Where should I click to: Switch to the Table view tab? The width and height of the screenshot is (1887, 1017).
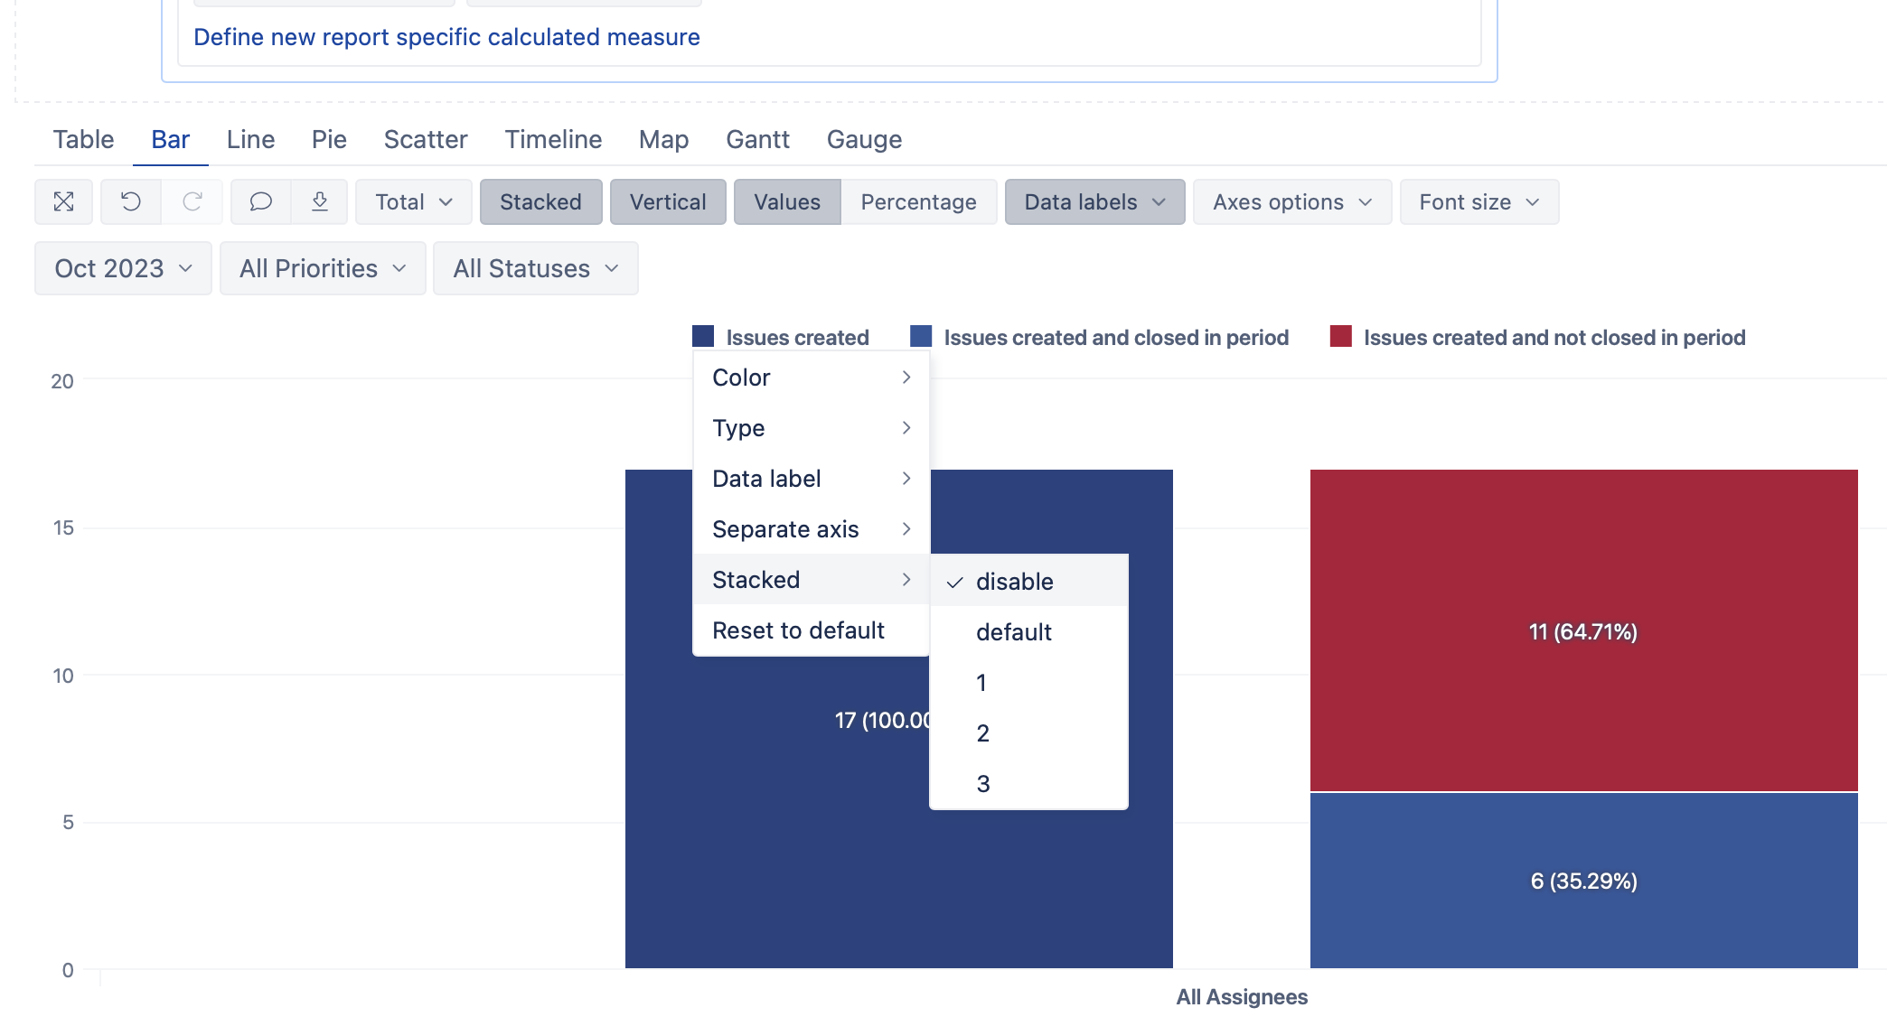point(83,139)
